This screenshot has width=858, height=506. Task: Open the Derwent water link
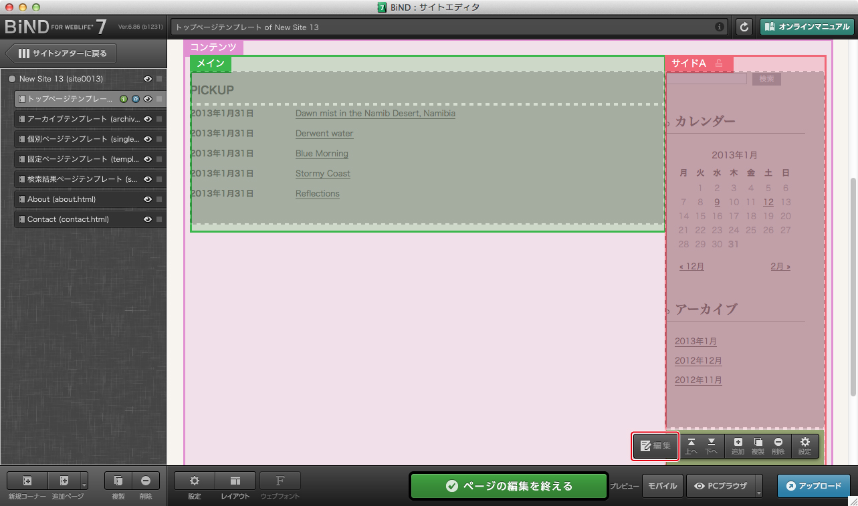click(324, 134)
